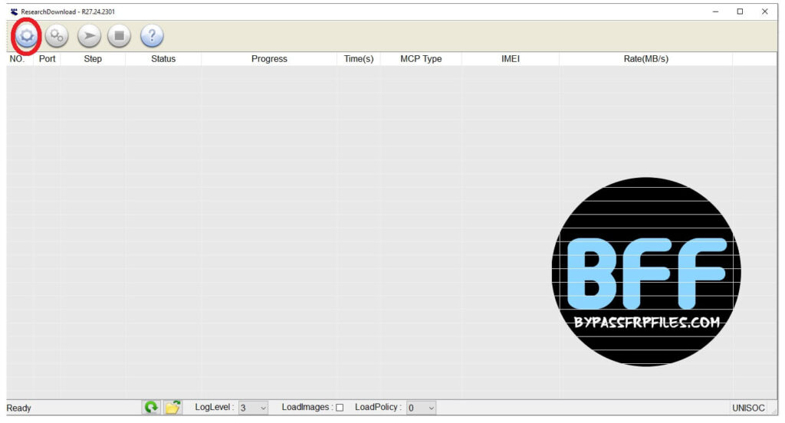Click the MCP Type column header
785x423 pixels.
(x=421, y=58)
